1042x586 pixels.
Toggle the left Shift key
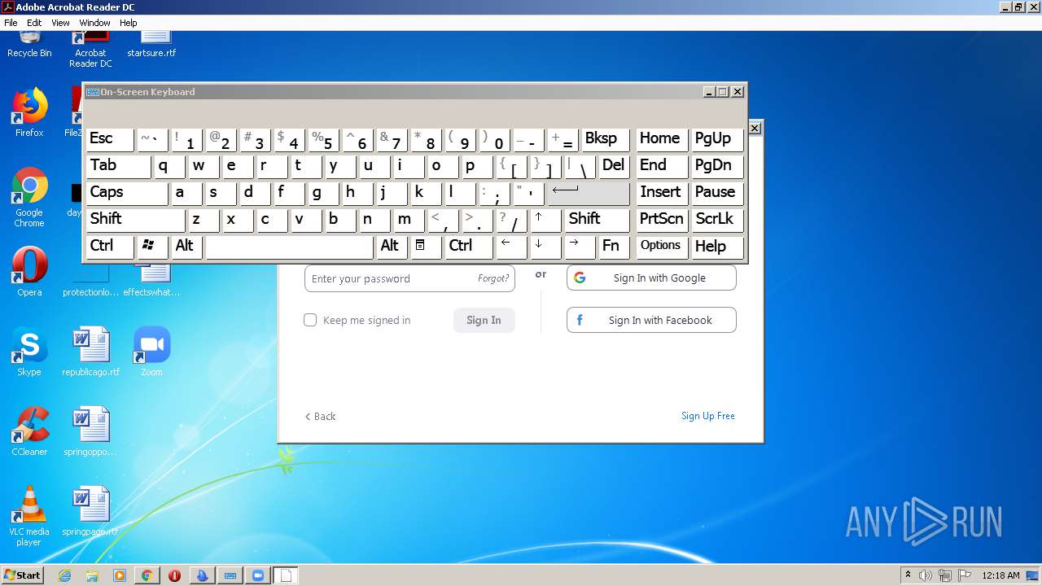(x=135, y=220)
